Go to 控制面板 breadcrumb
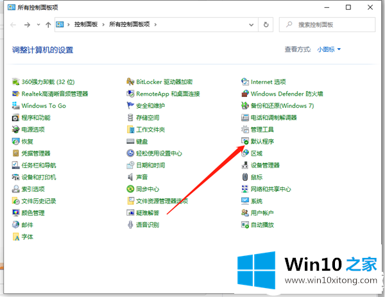Screen dimensions: 385x297 click(86, 24)
